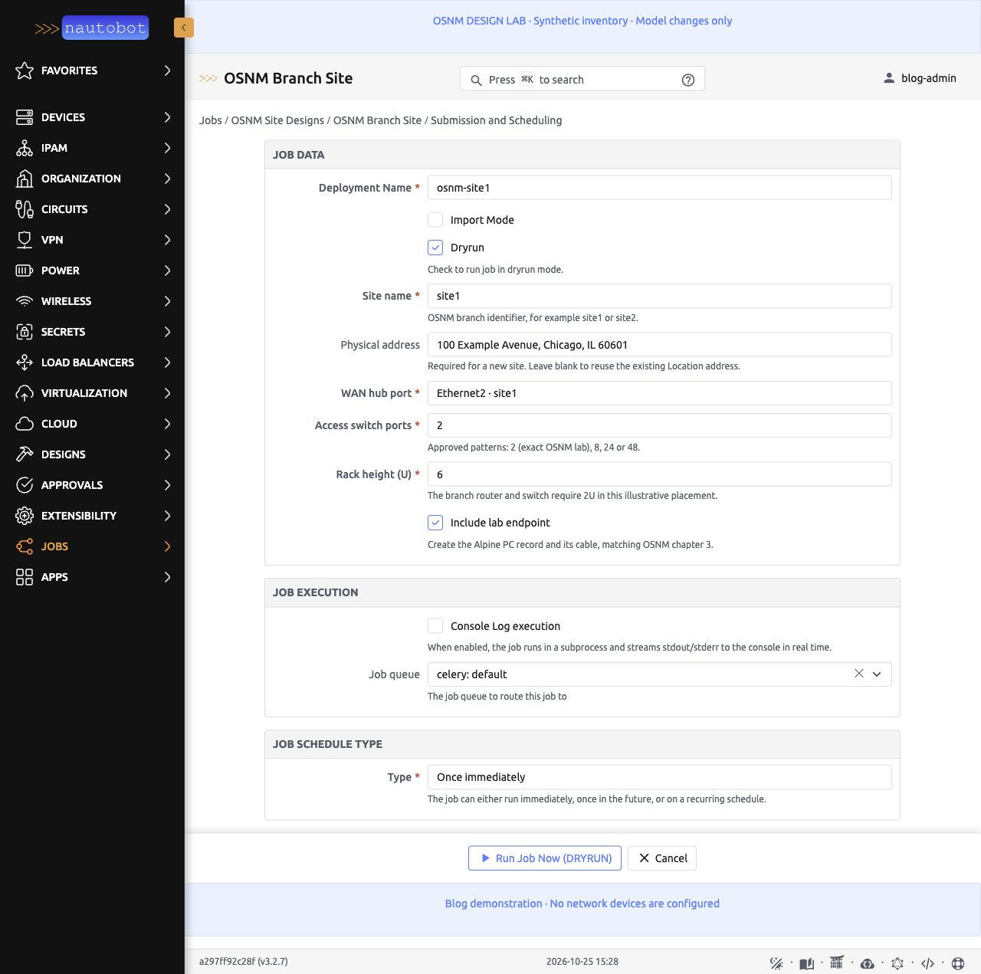Go to Jobs breadcrumb link
The width and height of the screenshot is (981, 974).
pos(211,120)
